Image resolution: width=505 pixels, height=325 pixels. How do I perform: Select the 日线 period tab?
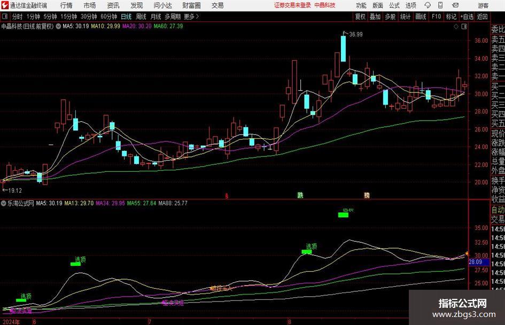click(126, 17)
